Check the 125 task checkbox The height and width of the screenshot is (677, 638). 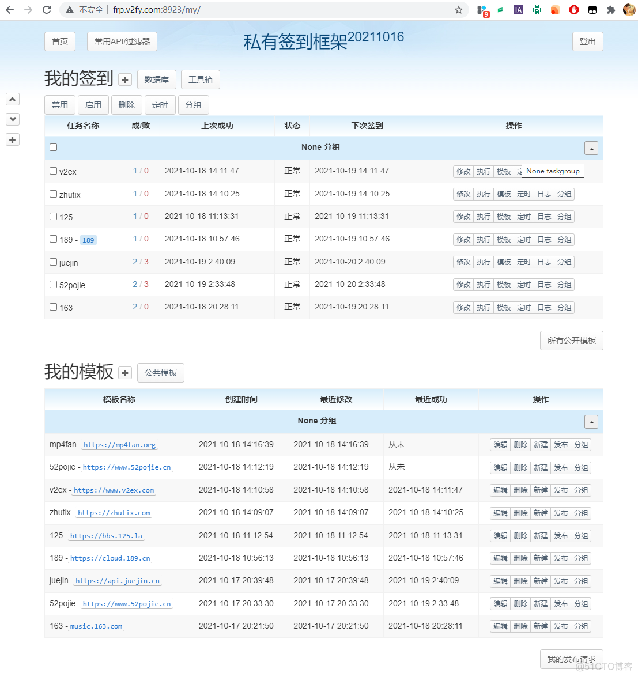[53, 216]
